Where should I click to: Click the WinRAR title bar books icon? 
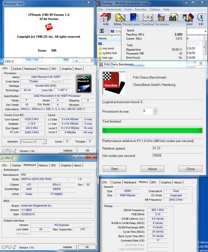tap(98, 3)
